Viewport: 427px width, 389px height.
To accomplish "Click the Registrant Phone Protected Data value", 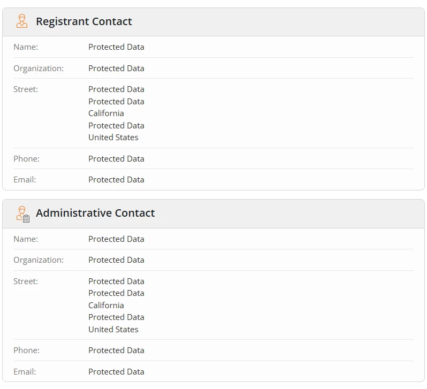I will (x=116, y=159).
